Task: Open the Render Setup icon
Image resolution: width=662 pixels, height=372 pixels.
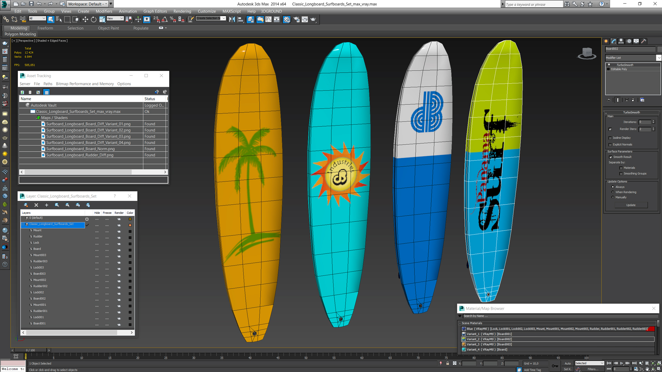Action: pos(296,19)
